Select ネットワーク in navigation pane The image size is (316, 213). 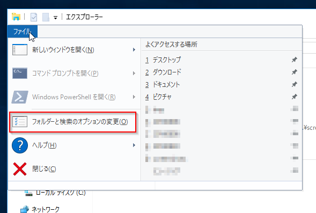click(x=46, y=210)
